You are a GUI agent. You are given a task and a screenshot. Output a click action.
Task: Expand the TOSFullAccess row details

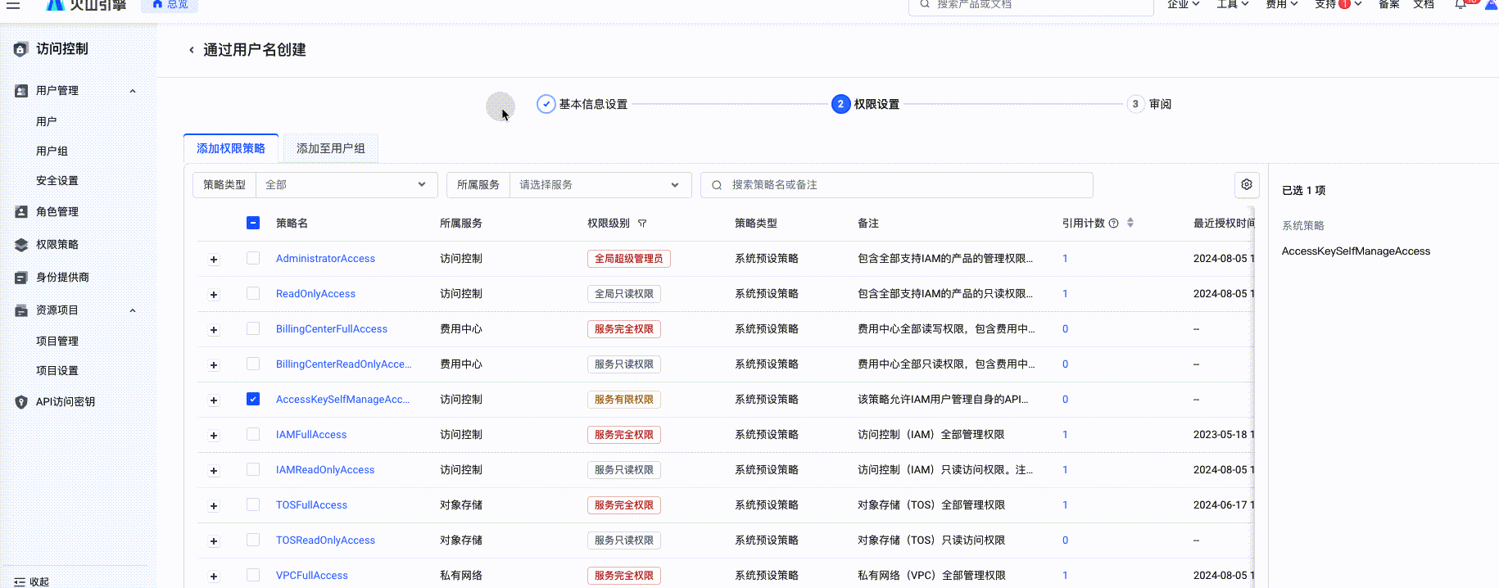click(214, 506)
